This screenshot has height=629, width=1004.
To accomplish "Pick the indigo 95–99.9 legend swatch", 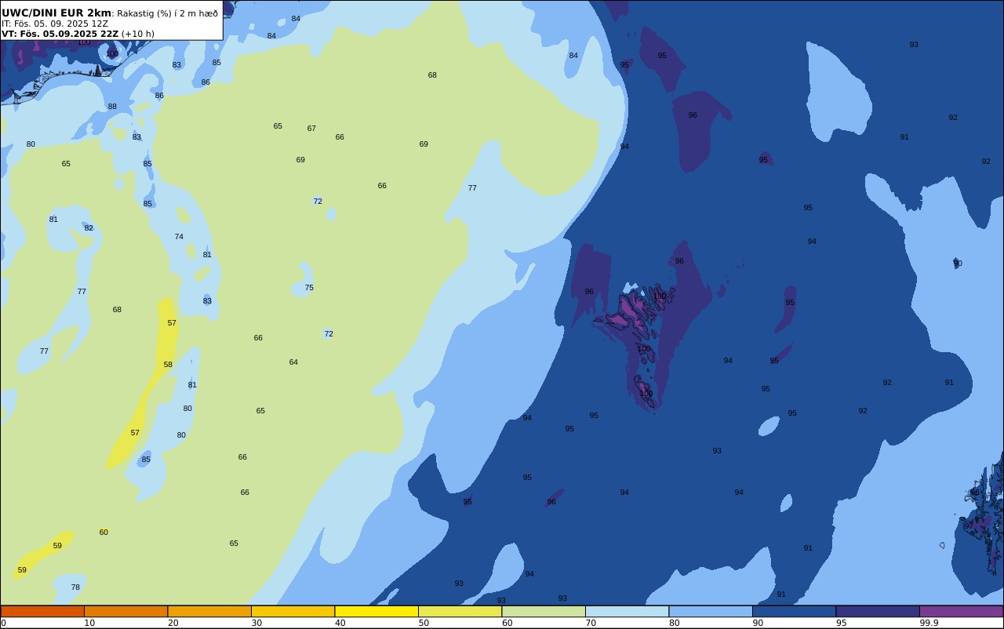I will [878, 611].
